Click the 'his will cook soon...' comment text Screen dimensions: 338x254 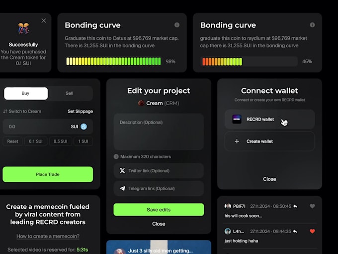click(x=243, y=216)
